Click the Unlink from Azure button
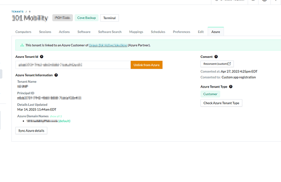Screen dimensions: 281x182 pyautogui.click(x=147, y=65)
